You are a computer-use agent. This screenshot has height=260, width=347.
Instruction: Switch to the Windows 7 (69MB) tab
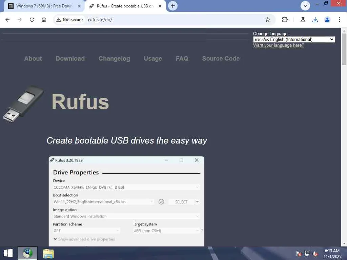pyautogui.click(x=44, y=6)
